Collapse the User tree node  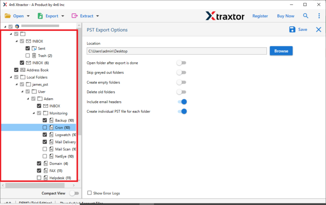point(22,91)
